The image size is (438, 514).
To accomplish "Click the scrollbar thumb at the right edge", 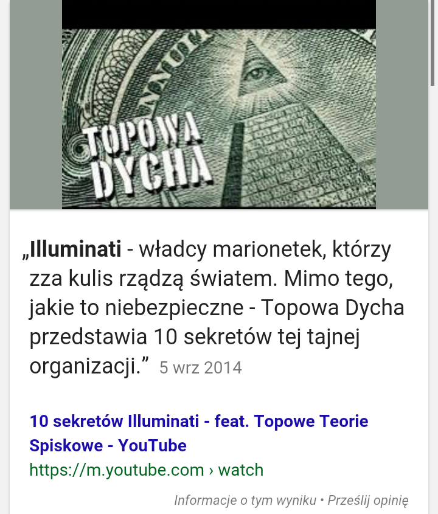I will pos(433,43).
